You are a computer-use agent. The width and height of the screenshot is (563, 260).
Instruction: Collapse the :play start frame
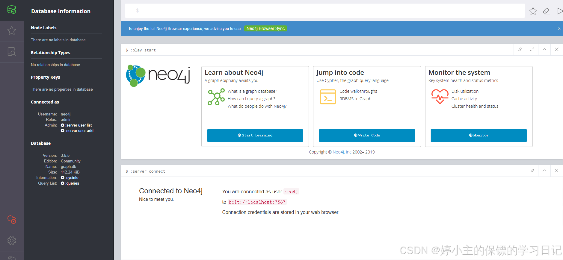point(544,50)
